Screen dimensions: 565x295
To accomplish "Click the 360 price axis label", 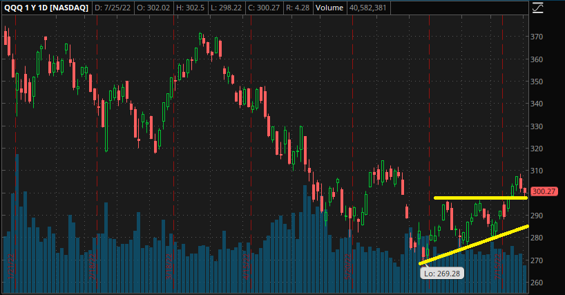I will click(x=537, y=59).
